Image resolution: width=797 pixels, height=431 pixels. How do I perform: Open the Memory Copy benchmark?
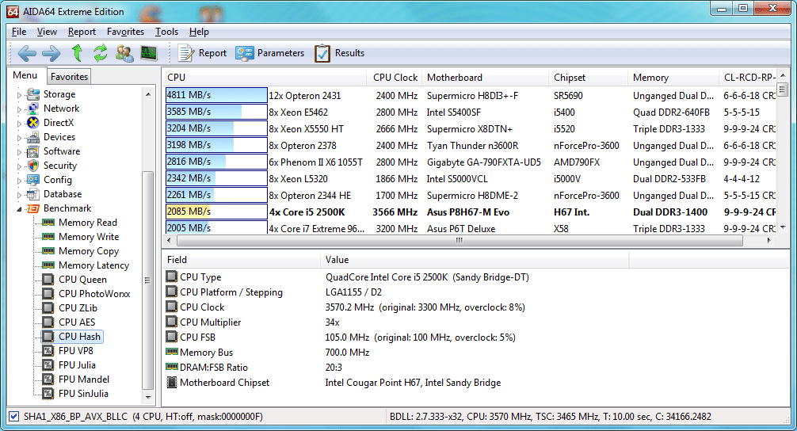point(89,251)
